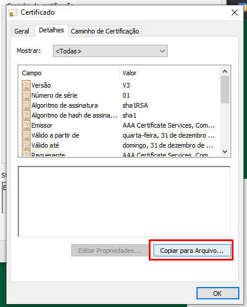Viewport: 247px width, 307px height.
Task: Click the Copiar para Arquivo button
Action: tap(192, 251)
